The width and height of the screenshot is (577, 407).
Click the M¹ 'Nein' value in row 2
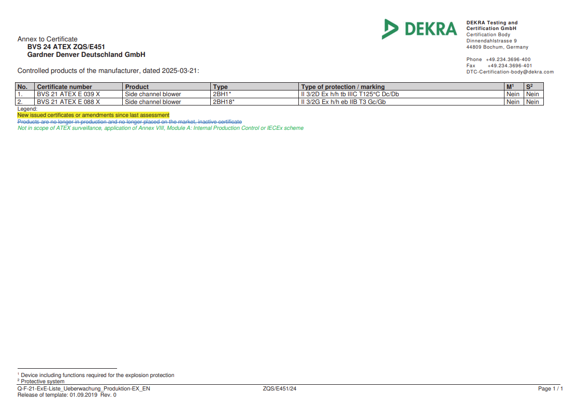514,102
